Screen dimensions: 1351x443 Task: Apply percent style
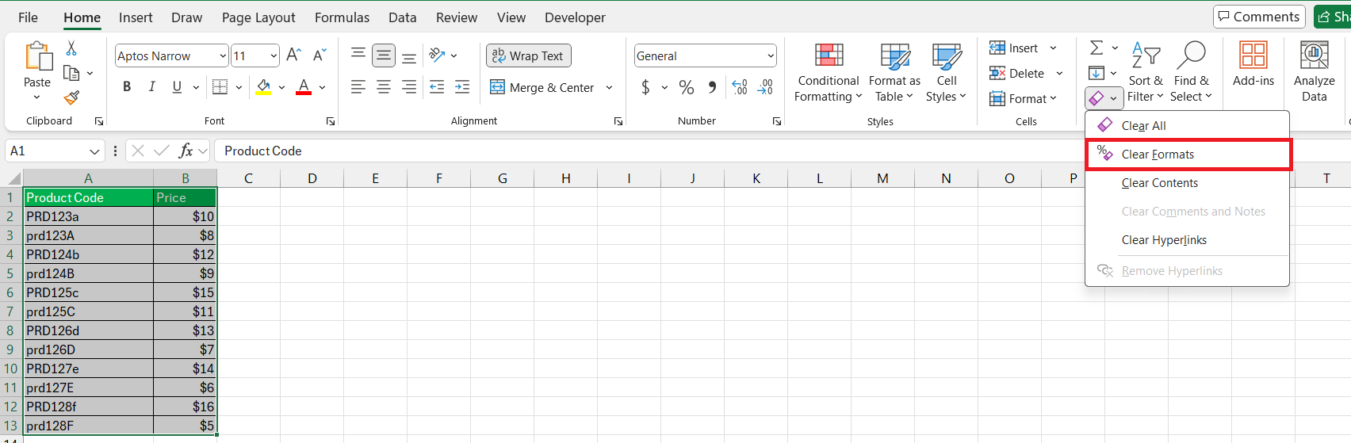click(x=687, y=87)
